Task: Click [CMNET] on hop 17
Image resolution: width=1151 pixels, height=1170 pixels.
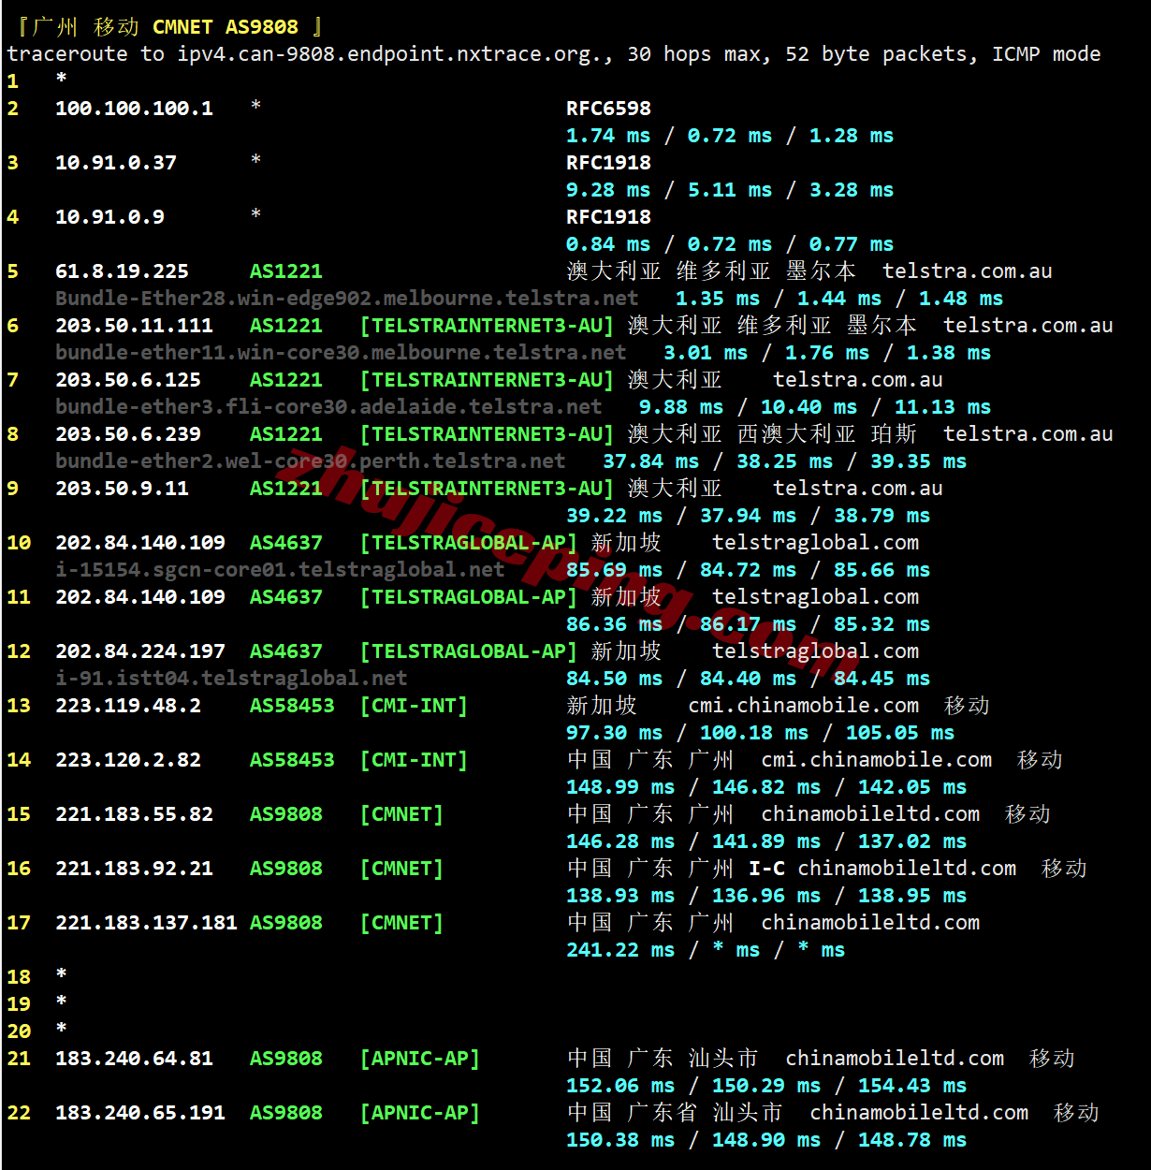Action: coord(401,923)
